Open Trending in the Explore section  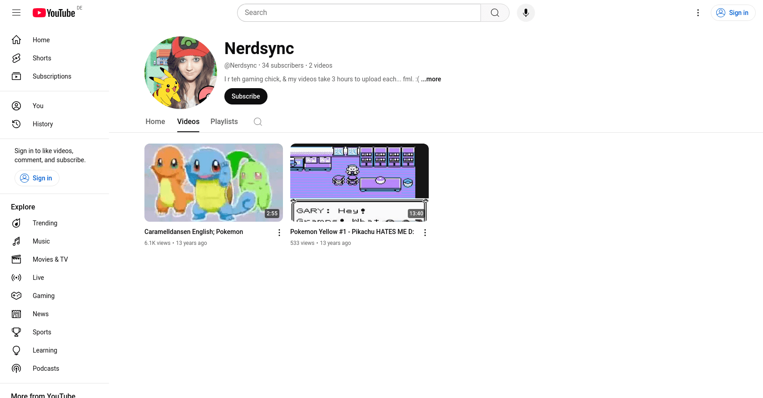coord(45,223)
